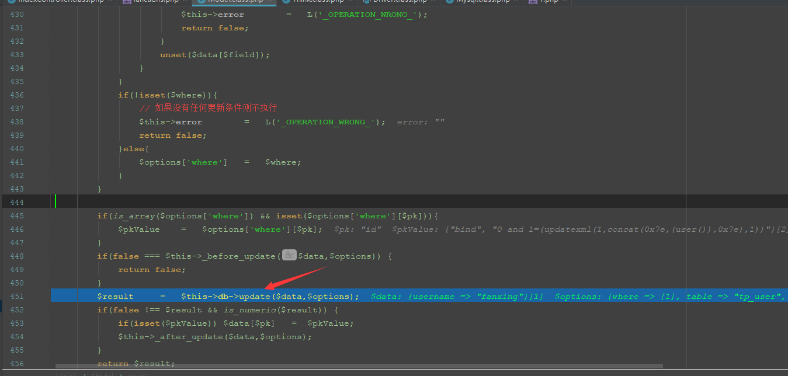The width and height of the screenshot is (788, 376).
Task: Click 'return false;' on line 449
Action: click(x=152, y=270)
